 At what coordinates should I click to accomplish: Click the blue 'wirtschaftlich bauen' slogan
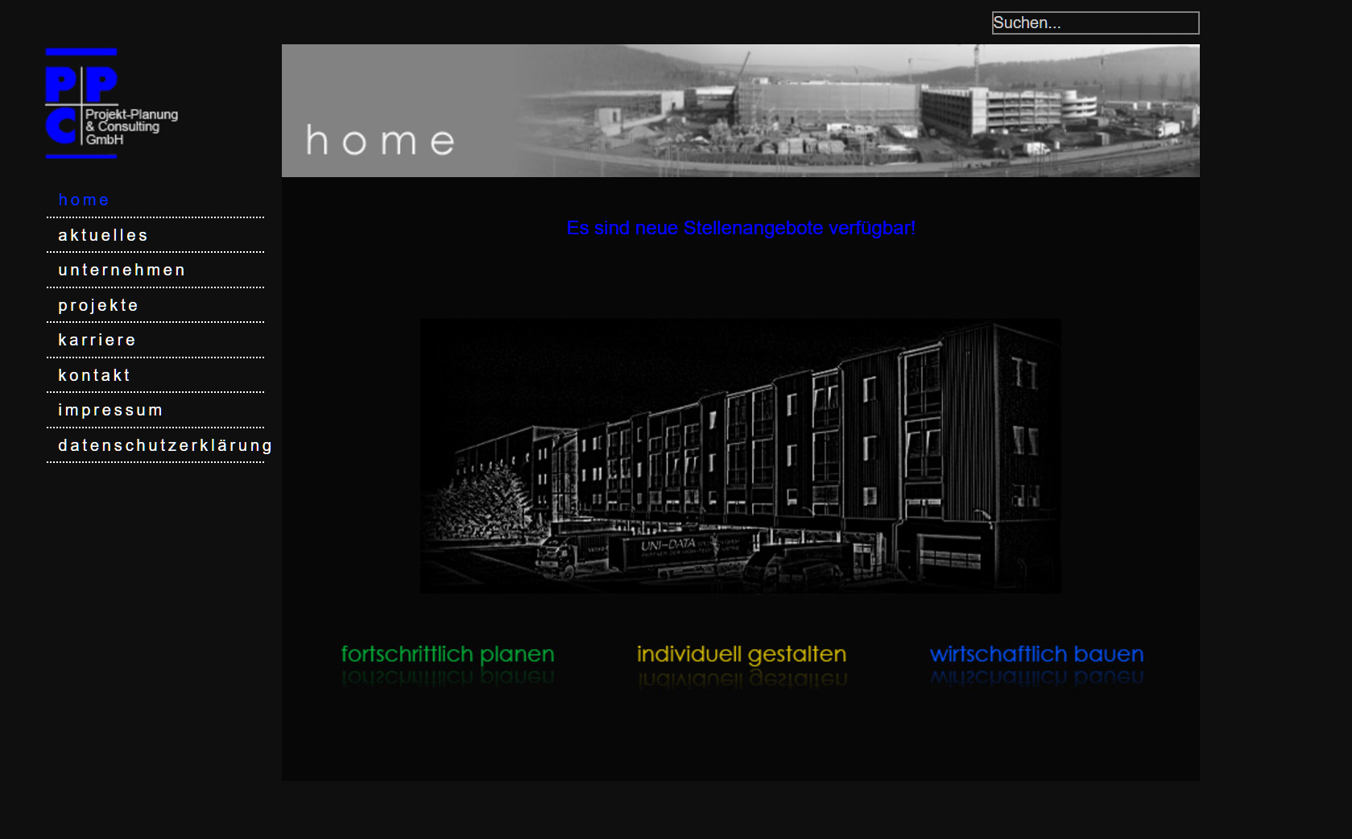pyautogui.click(x=1036, y=654)
